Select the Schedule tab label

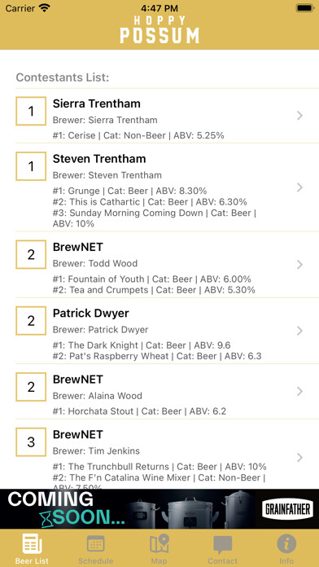coord(95,560)
